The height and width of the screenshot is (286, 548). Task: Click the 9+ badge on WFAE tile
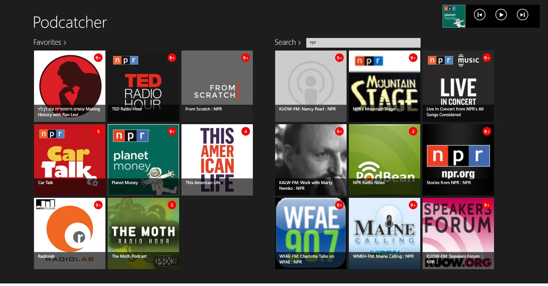click(x=339, y=205)
